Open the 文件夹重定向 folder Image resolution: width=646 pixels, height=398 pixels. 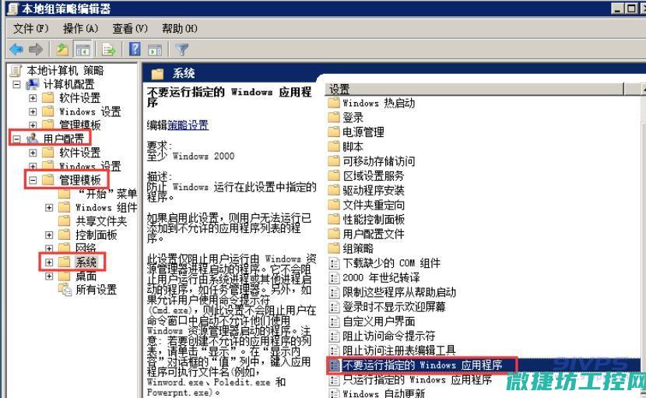374,205
